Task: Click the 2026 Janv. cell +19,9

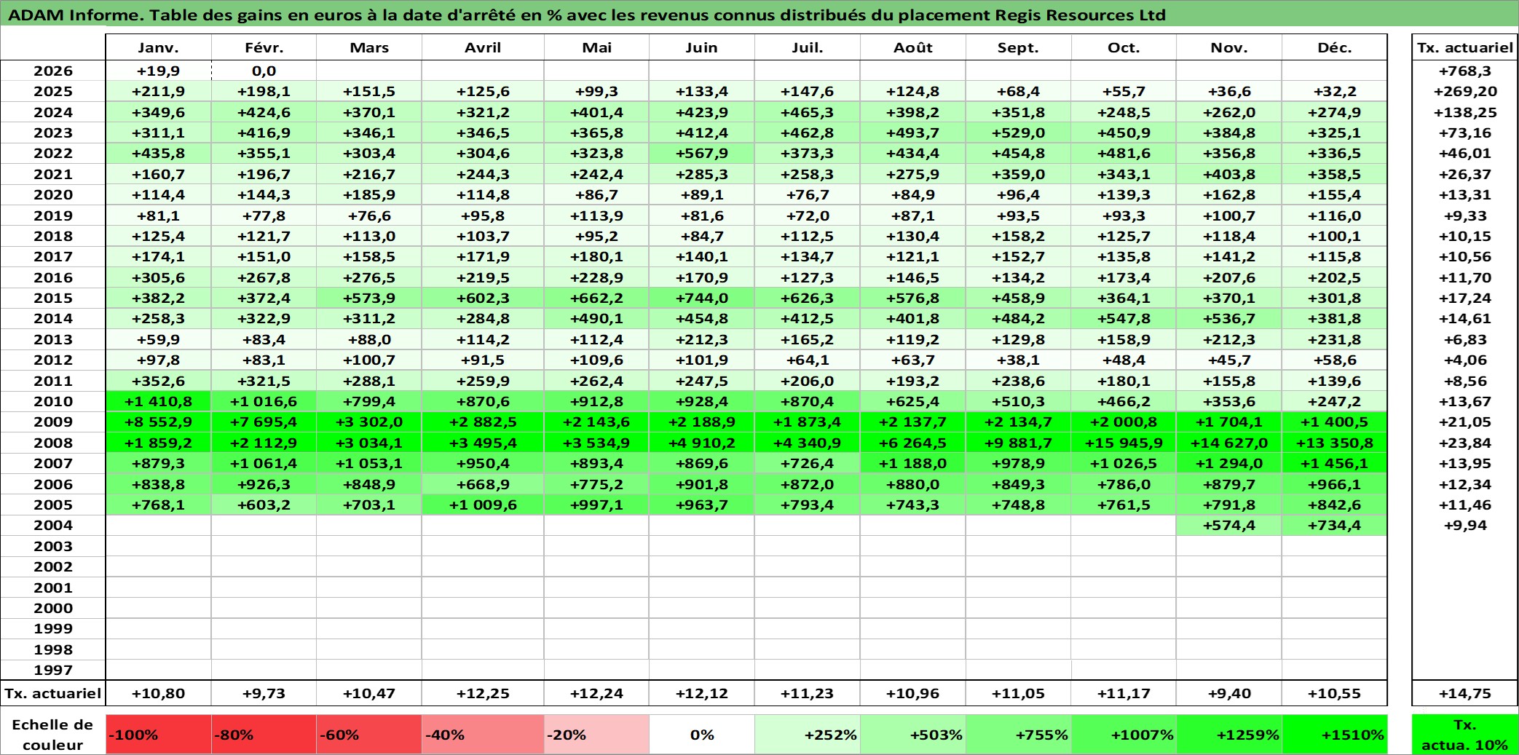Action: point(158,71)
